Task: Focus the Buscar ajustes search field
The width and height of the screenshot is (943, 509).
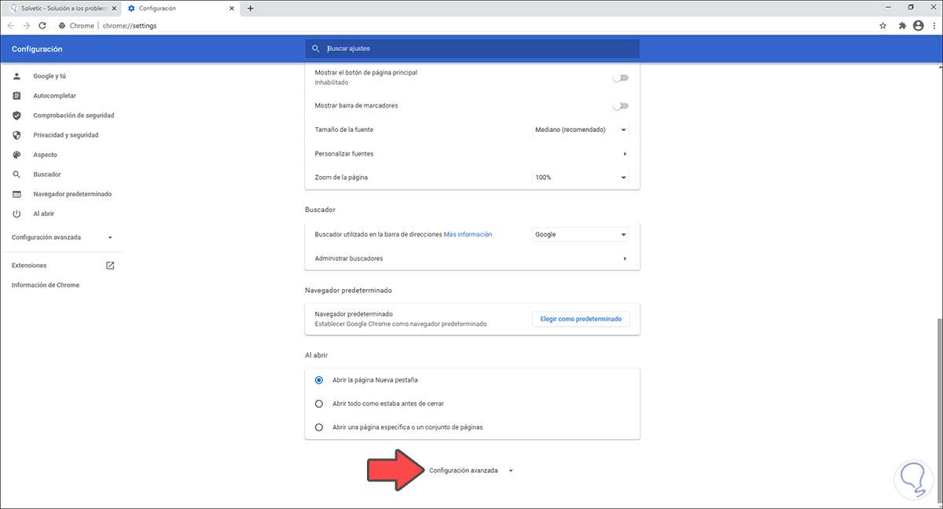Action: coord(472,49)
